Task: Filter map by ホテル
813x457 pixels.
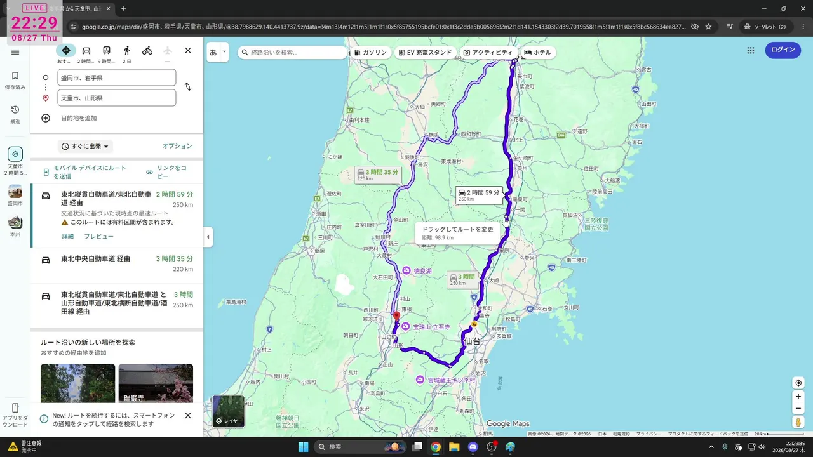Action: (x=538, y=52)
